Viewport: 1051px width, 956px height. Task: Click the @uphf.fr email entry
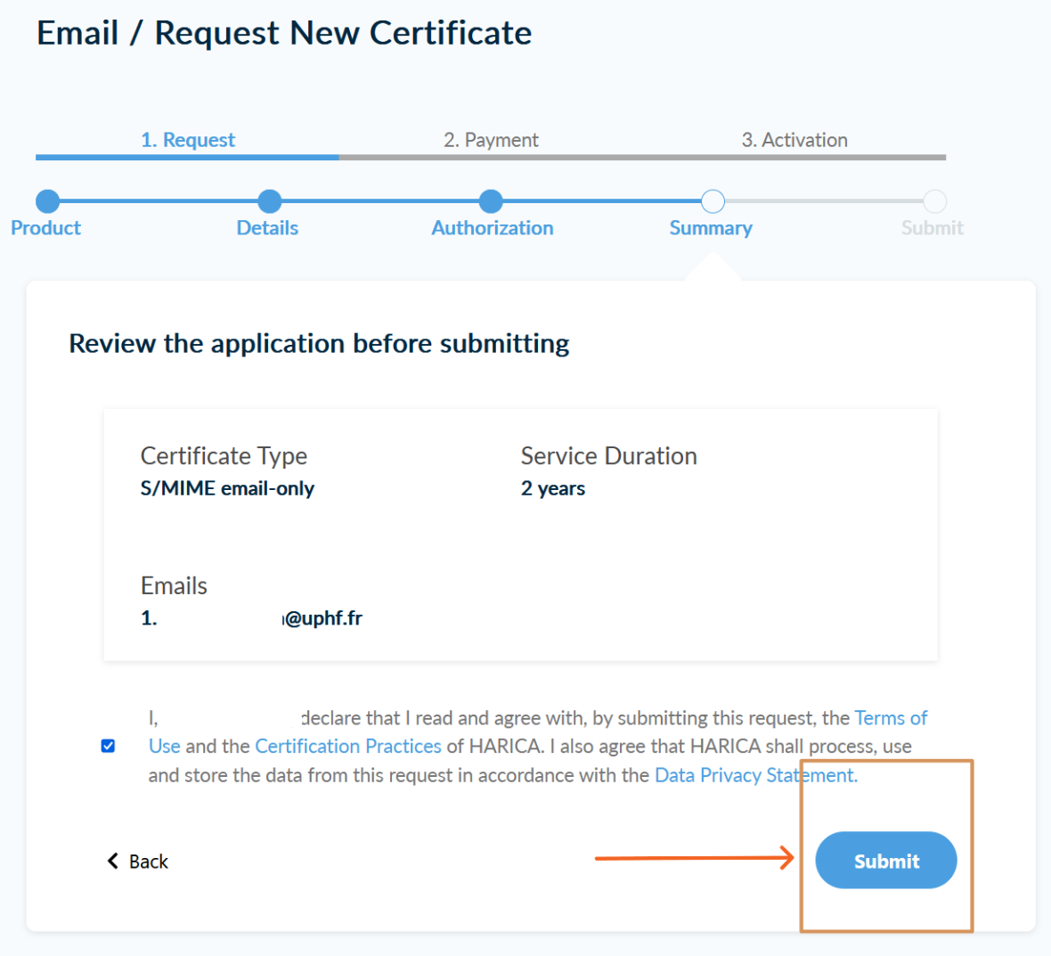pyautogui.click(x=322, y=618)
